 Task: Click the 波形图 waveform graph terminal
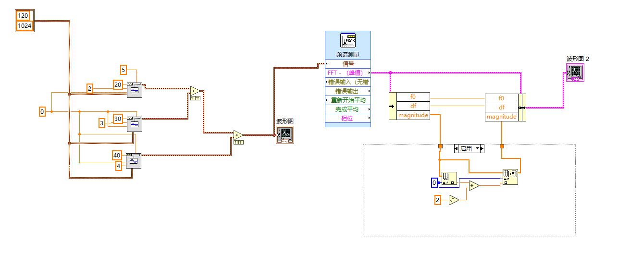pos(285,135)
